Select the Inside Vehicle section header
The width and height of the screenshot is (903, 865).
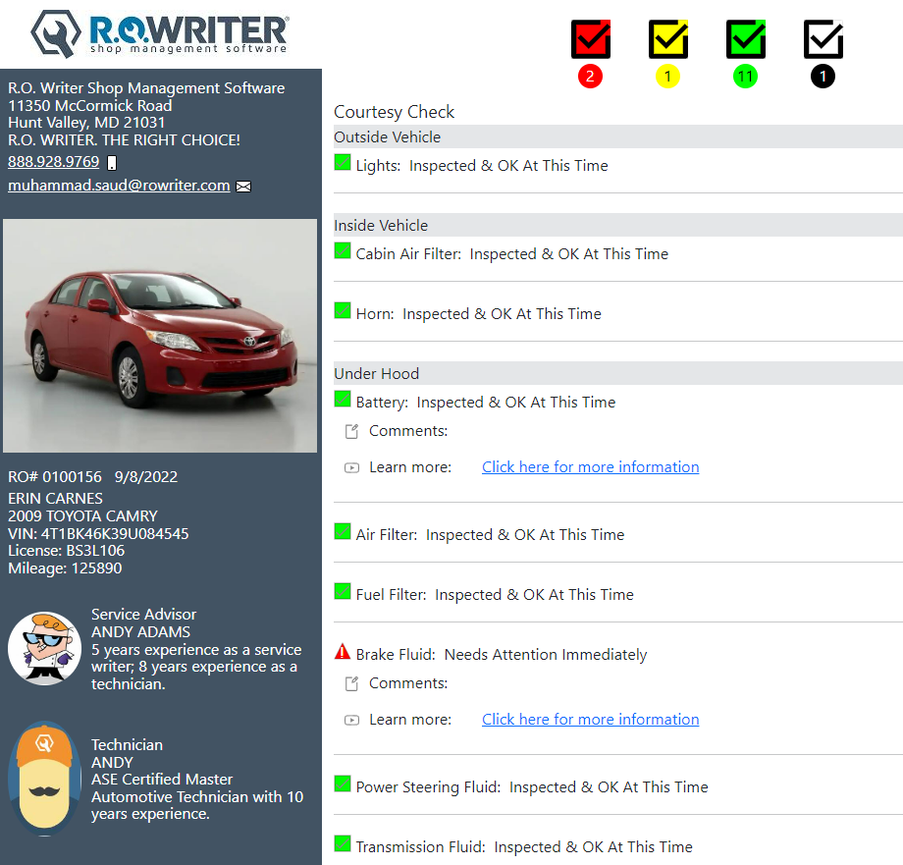(x=618, y=225)
